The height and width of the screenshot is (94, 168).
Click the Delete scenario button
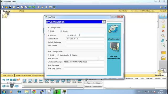tap(98, 83)
